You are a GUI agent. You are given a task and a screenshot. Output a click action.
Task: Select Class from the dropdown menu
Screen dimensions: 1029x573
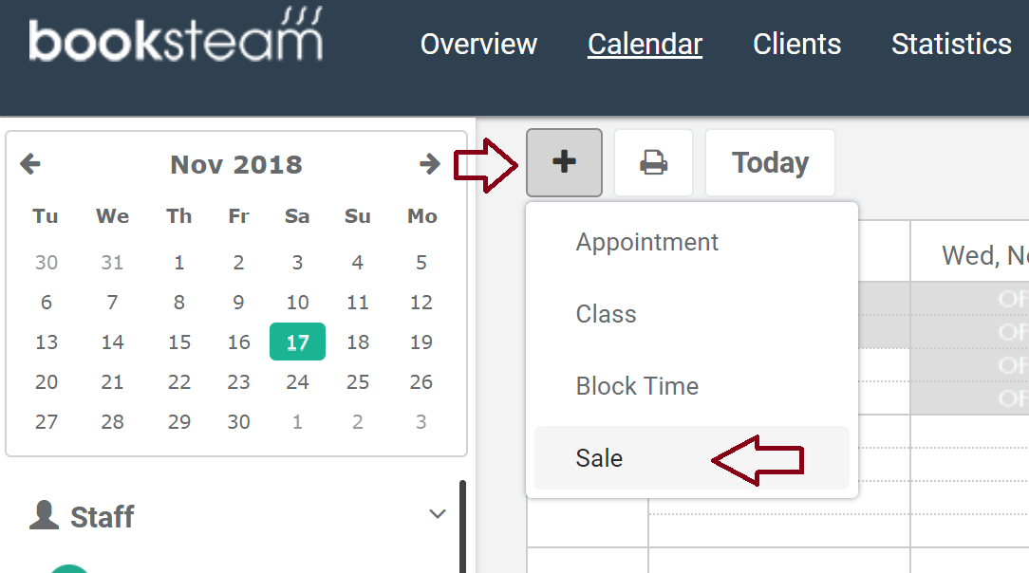click(x=607, y=314)
